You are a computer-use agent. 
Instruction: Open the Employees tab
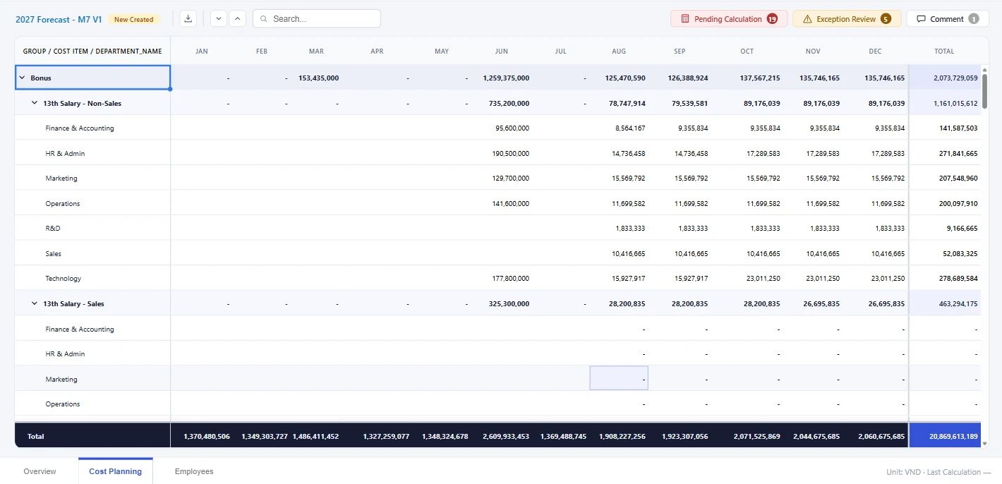(x=194, y=471)
